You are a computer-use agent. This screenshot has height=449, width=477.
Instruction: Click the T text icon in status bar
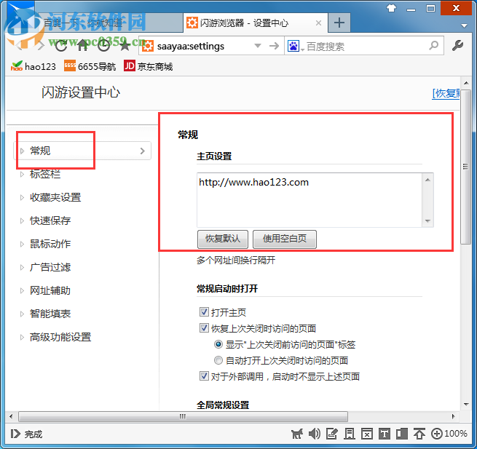click(385, 434)
